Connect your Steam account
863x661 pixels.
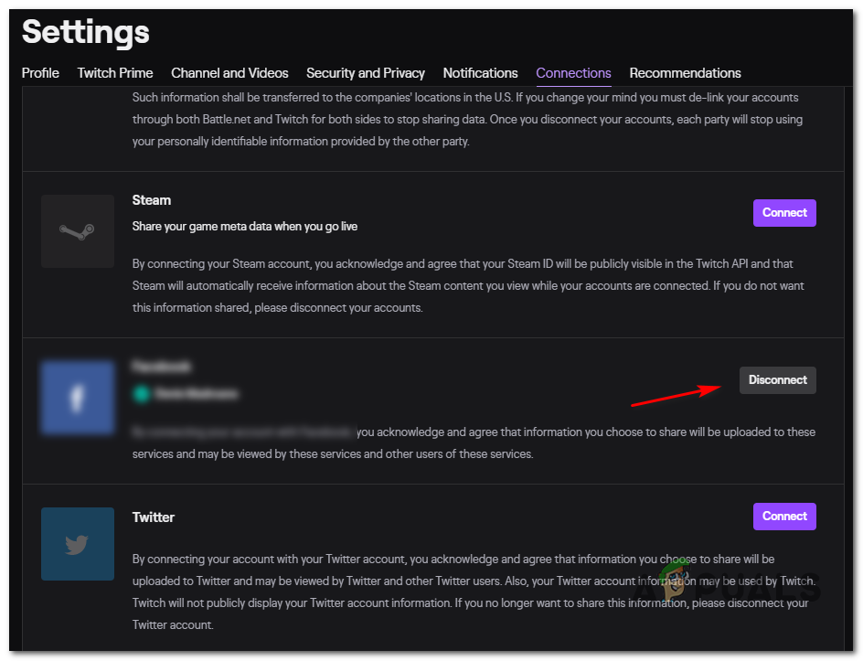click(784, 213)
